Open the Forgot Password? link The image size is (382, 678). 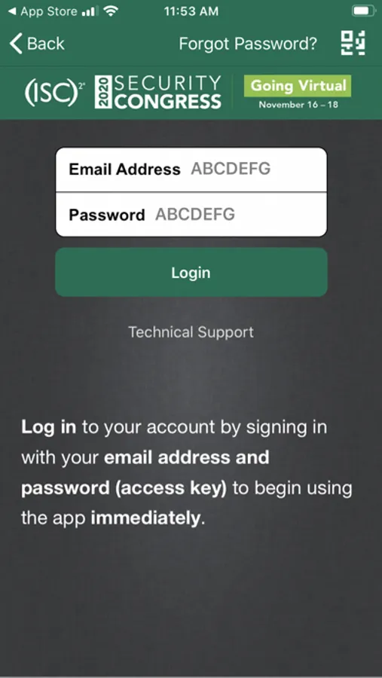248,44
